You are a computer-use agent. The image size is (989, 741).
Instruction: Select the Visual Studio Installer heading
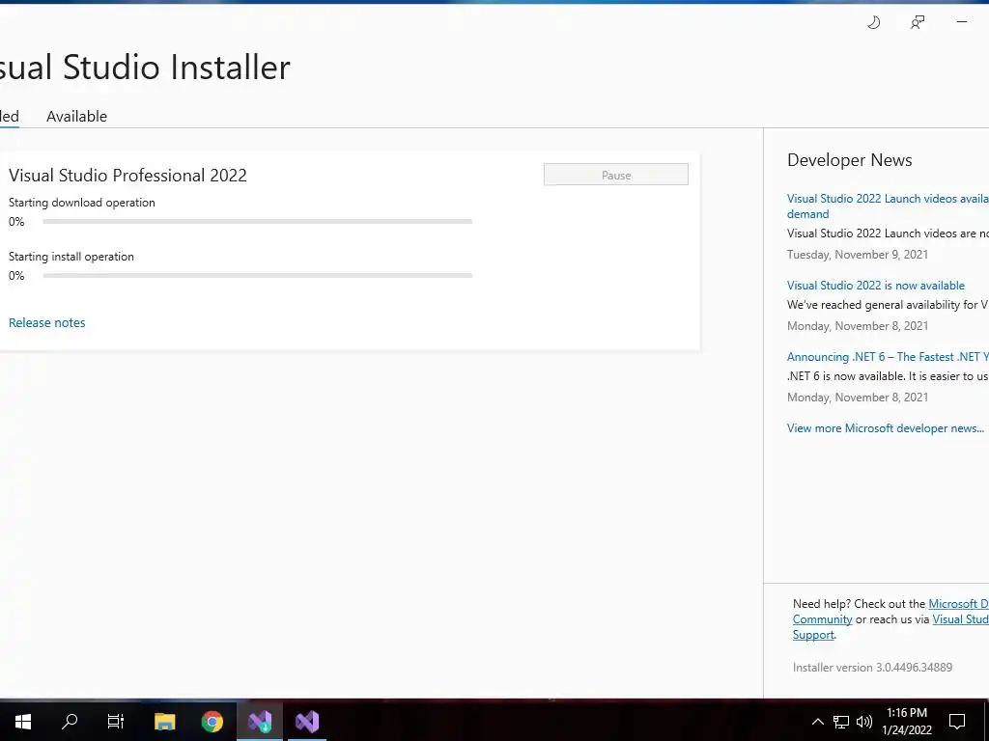click(x=145, y=67)
